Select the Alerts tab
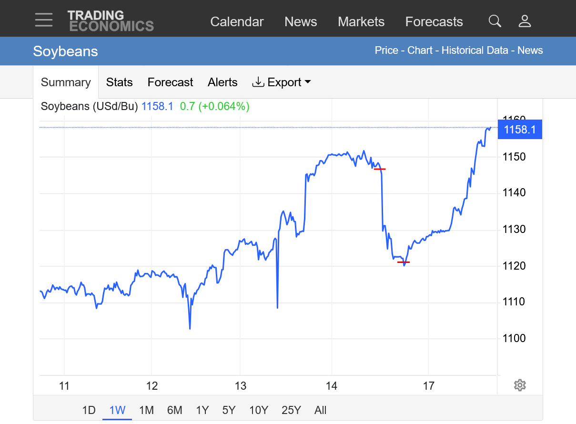 point(222,82)
